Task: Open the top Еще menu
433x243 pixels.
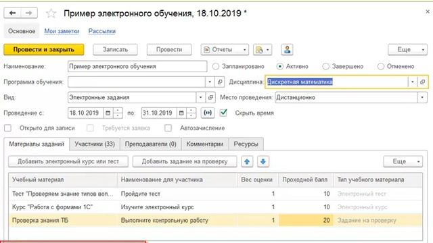Action: [407, 49]
